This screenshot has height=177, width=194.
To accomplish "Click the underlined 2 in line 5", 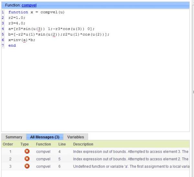I will (x=54, y=35).
